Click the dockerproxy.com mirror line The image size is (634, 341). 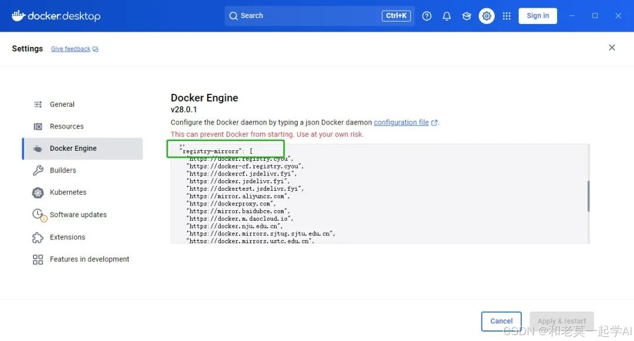(231, 204)
